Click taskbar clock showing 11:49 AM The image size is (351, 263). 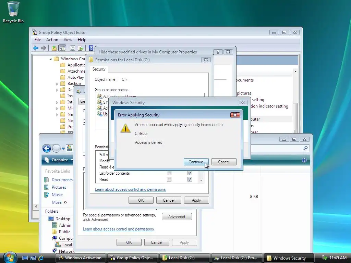point(338,258)
